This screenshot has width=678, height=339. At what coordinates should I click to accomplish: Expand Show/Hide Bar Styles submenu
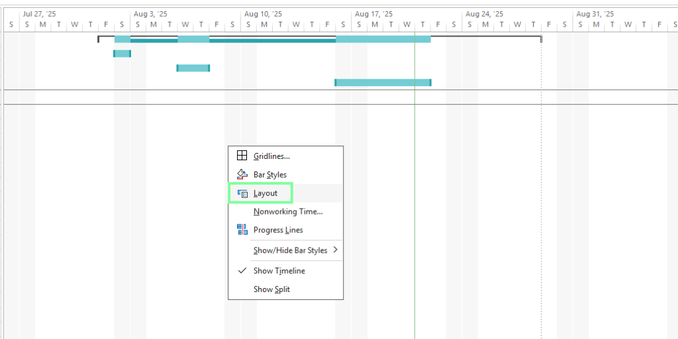pyautogui.click(x=285, y=250)
